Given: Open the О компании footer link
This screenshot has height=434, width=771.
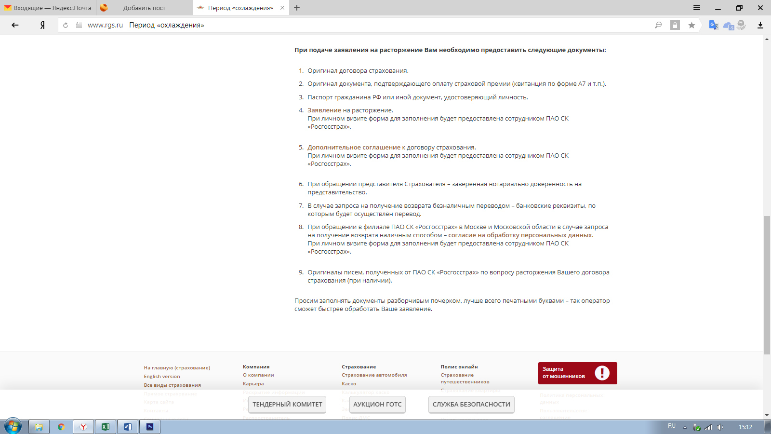Looking at the screenshot, I should 258,375.
